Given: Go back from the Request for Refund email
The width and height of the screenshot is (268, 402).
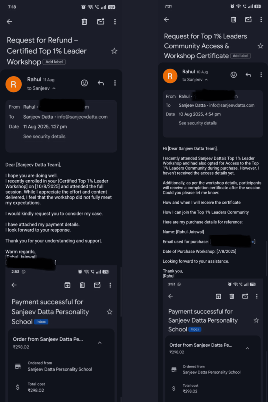Looking at the screenshot, I should [x=9, y=22].
